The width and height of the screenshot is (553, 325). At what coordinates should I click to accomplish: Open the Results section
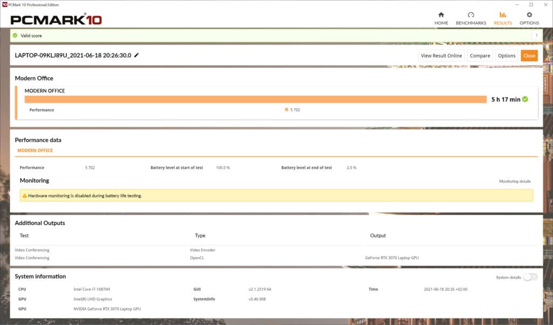point(503,18)
